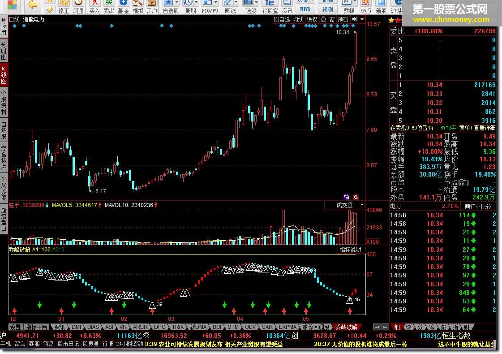Open the 测速 speed test tool
502x354 pixels.
[x=78, y=7]
